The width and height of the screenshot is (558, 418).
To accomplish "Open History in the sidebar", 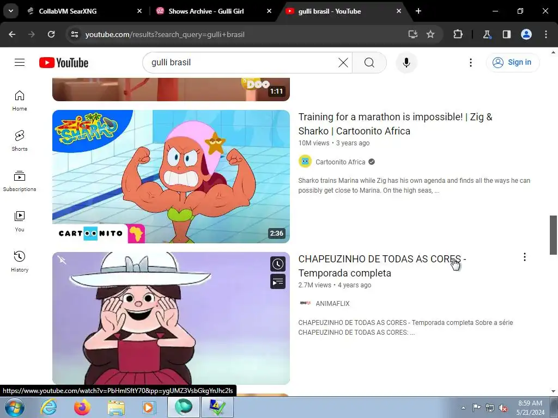I will pyautogui.click(x=20, y=262).
